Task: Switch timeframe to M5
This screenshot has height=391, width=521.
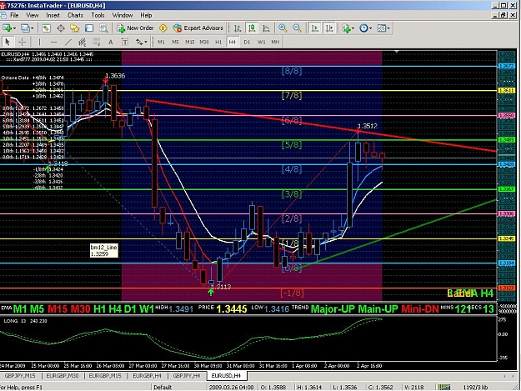Action: tap(175, 43)
